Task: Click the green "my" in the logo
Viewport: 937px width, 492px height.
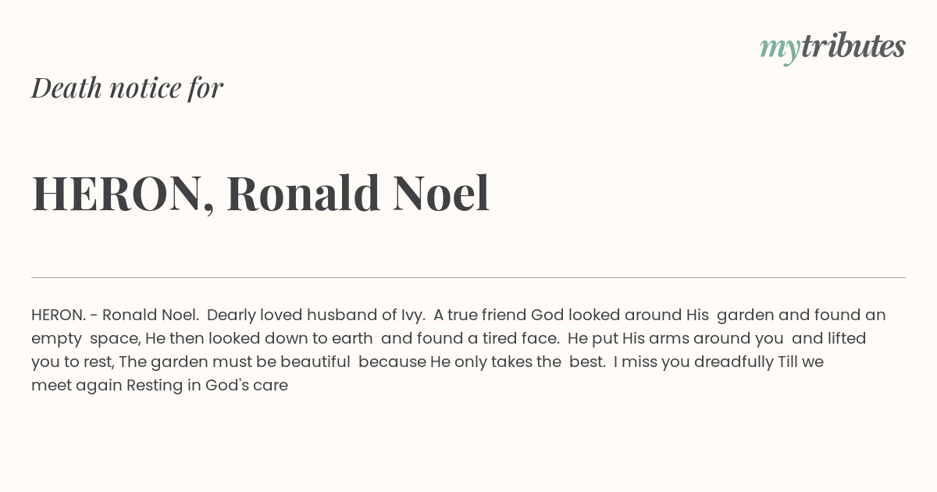Action: 779,48
